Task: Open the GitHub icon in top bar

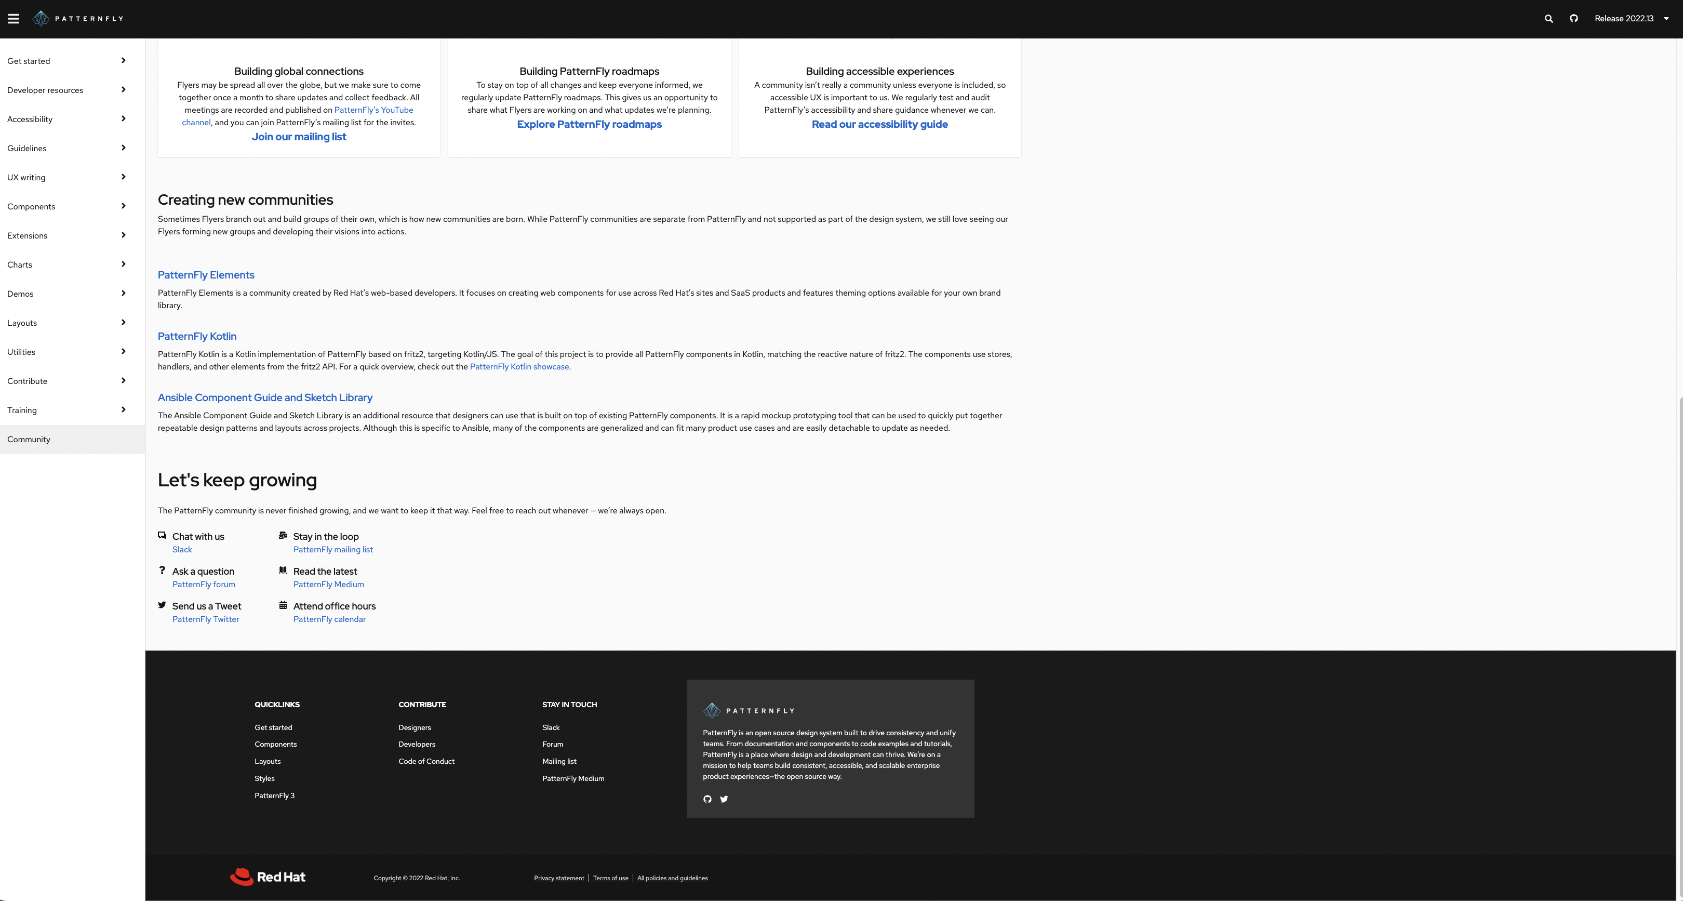Action: pos(1574,18)
